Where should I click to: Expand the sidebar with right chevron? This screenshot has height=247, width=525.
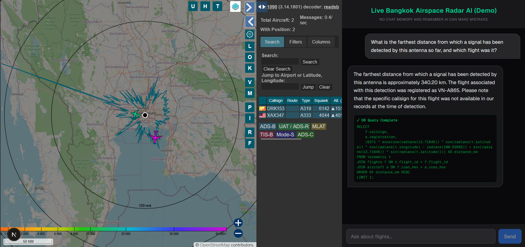pos(249,7)
